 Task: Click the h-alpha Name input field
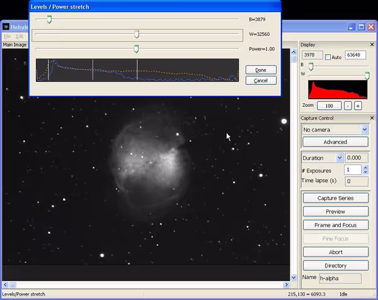(340, 278)
